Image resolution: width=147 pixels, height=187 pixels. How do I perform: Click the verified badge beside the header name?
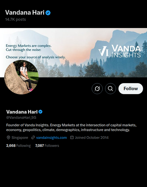pyautogui.click(x=48, y=13)
